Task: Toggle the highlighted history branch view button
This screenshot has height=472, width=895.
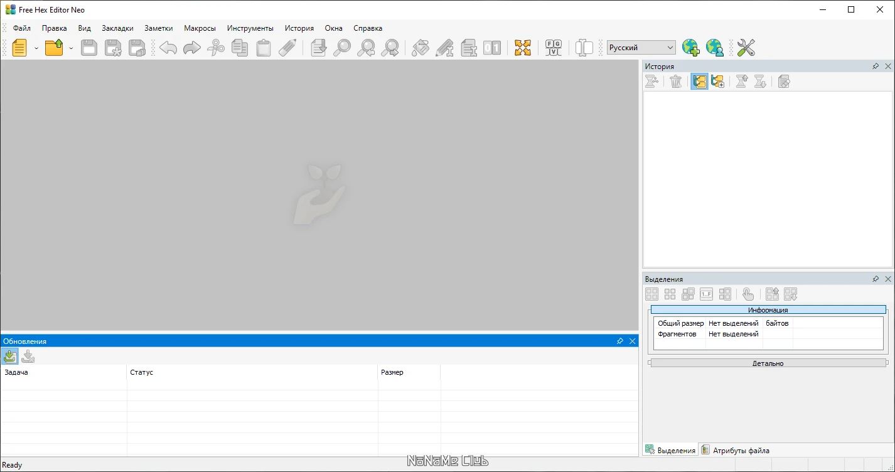Action: point(700,82)
